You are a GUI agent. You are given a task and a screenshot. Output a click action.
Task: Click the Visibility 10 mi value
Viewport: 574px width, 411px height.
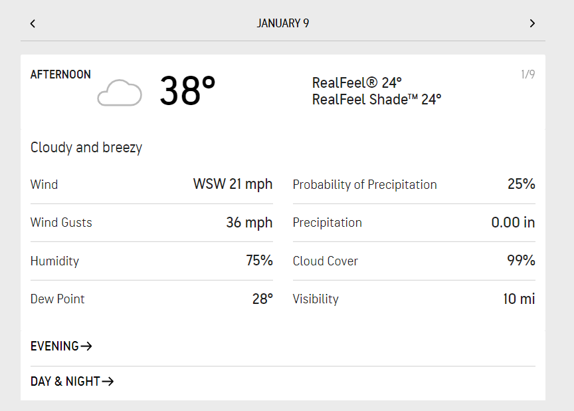[519, 299]
